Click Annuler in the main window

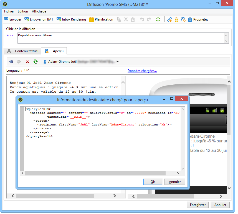pyautogui.click(x=220, y=205)
